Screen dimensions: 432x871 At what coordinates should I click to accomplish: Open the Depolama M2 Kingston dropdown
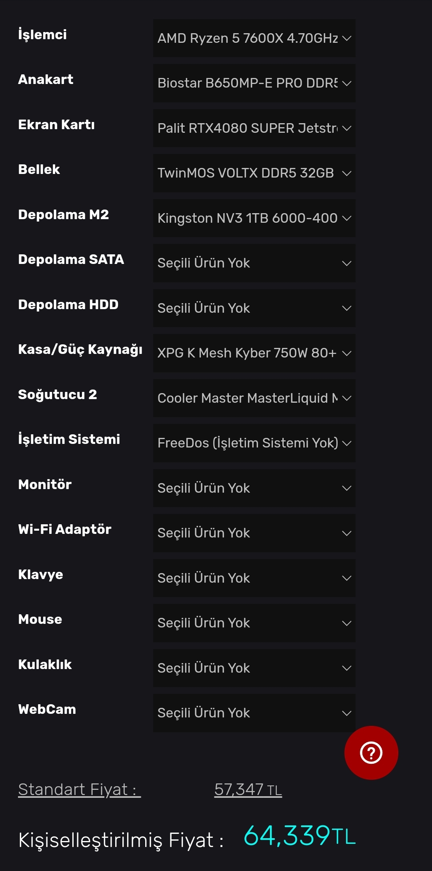point(254,218)
